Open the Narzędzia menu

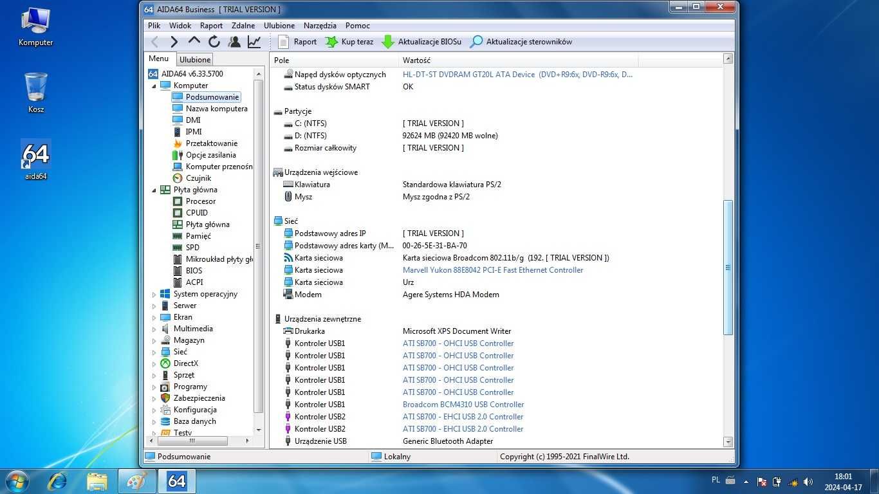click(320, 26)
